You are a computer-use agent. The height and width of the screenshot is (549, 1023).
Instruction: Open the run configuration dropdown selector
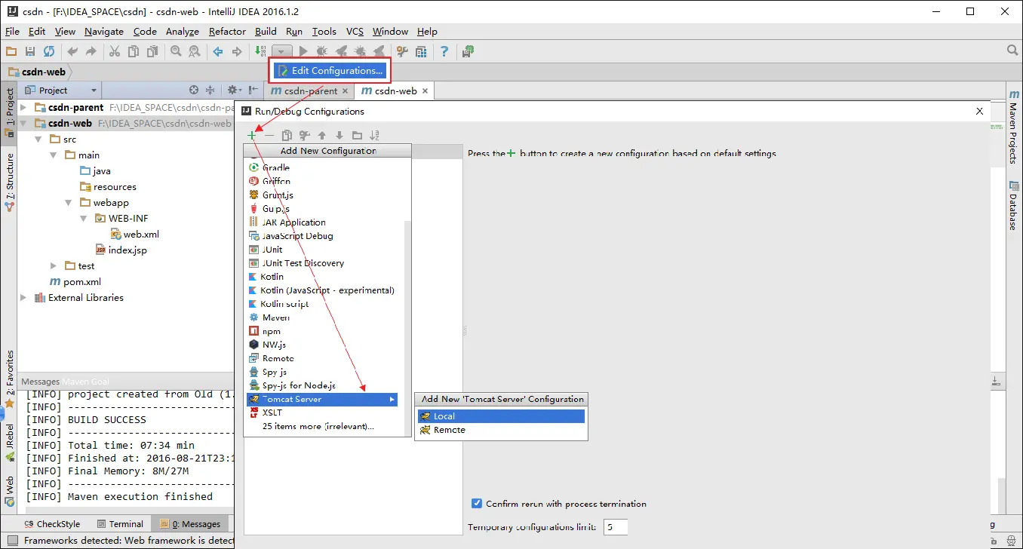coord(281,51)
